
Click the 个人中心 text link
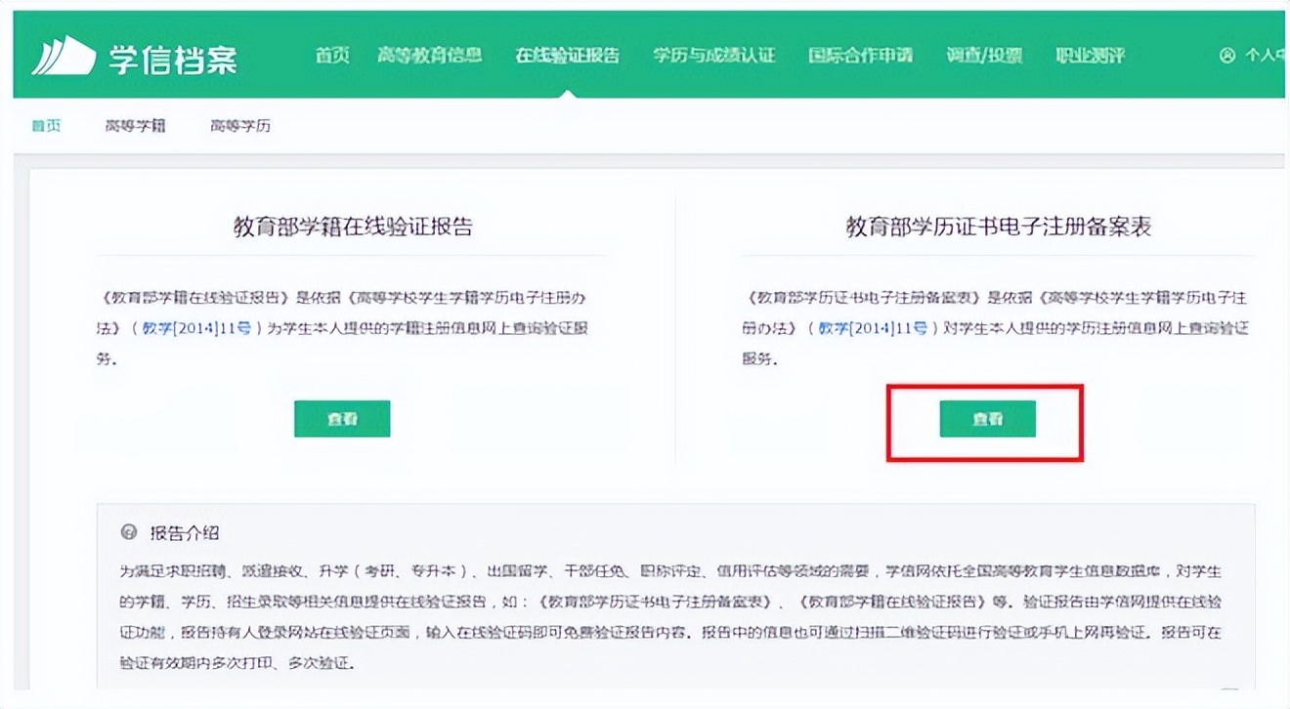coord(1267,56)
